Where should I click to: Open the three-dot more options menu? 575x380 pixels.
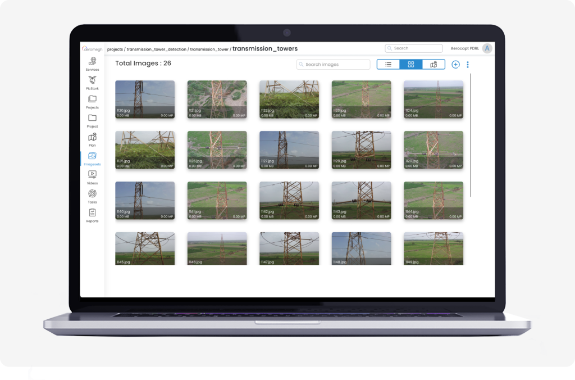point(468,65)
